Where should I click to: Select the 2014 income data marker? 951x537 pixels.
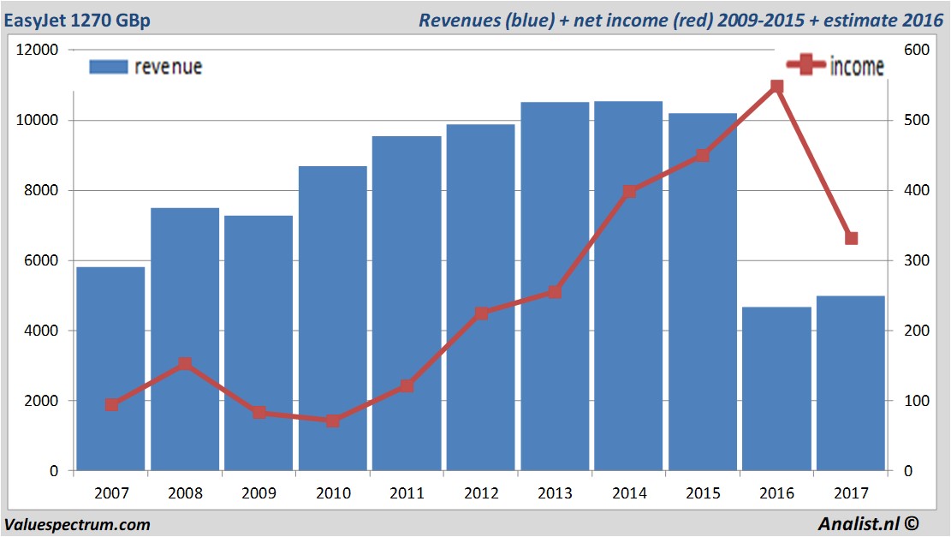coord(629,191)
